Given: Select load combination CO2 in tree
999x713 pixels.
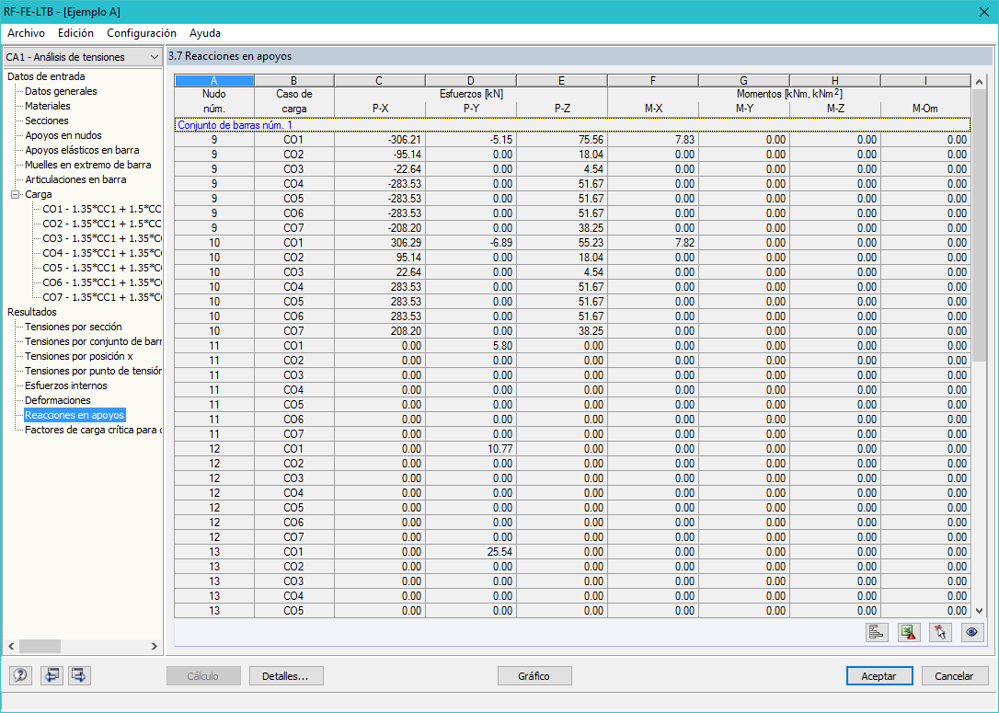Looking at the screenshot, I should tap(101, 224).
